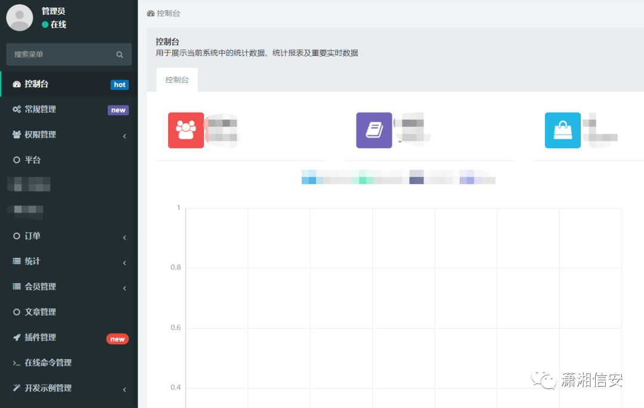Screen dimensions: 644x408
Task: Click the purple book icon on the dashboard card
Action: click(x=374, y=130)
